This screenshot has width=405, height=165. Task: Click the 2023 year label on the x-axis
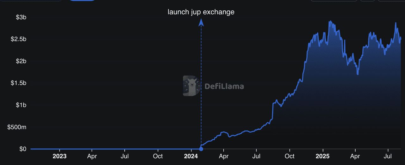click(59, 156)
